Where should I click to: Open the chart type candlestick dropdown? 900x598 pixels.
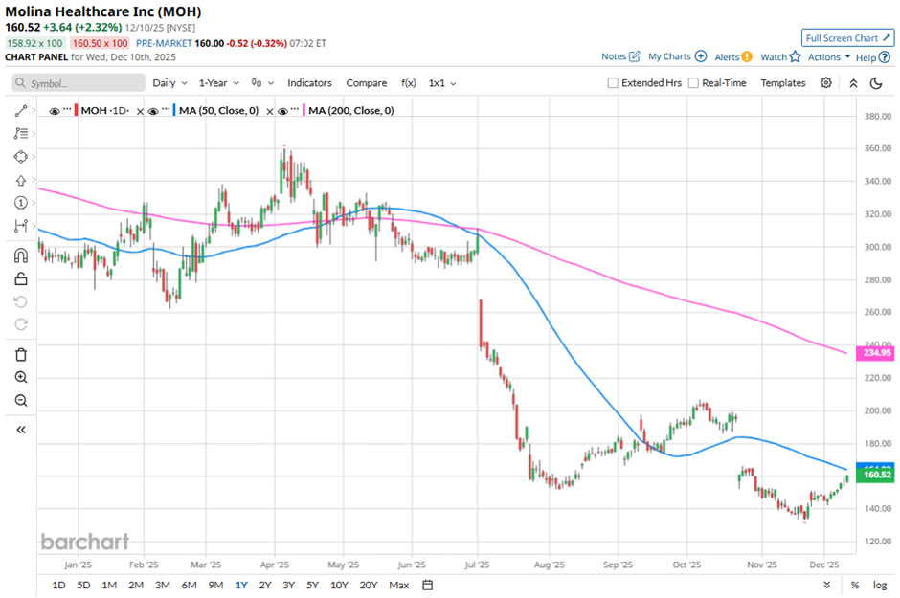[262, 83]
